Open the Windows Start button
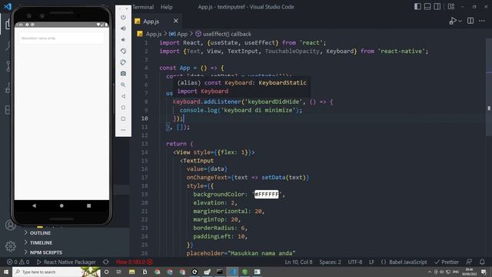492x277 pixels. (x=6, y=272)
